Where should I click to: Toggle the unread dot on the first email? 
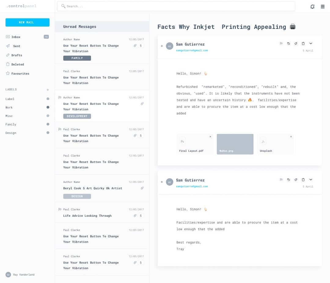point(162,46)
